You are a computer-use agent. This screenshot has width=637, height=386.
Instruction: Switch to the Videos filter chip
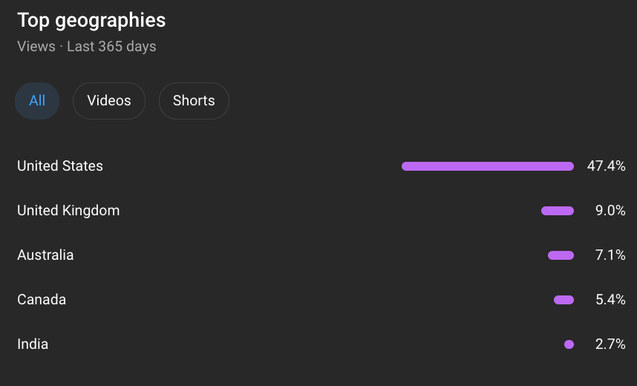pos(109,101)
